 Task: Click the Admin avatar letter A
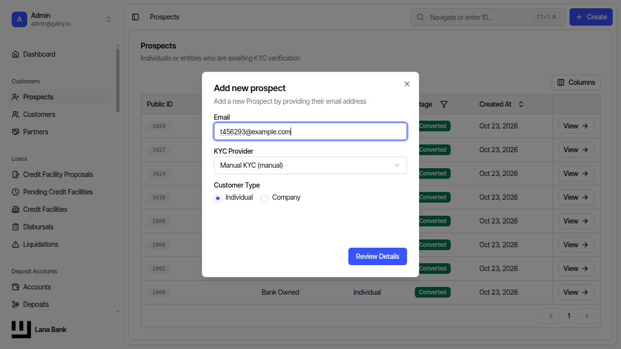click(x=19, y=19)
